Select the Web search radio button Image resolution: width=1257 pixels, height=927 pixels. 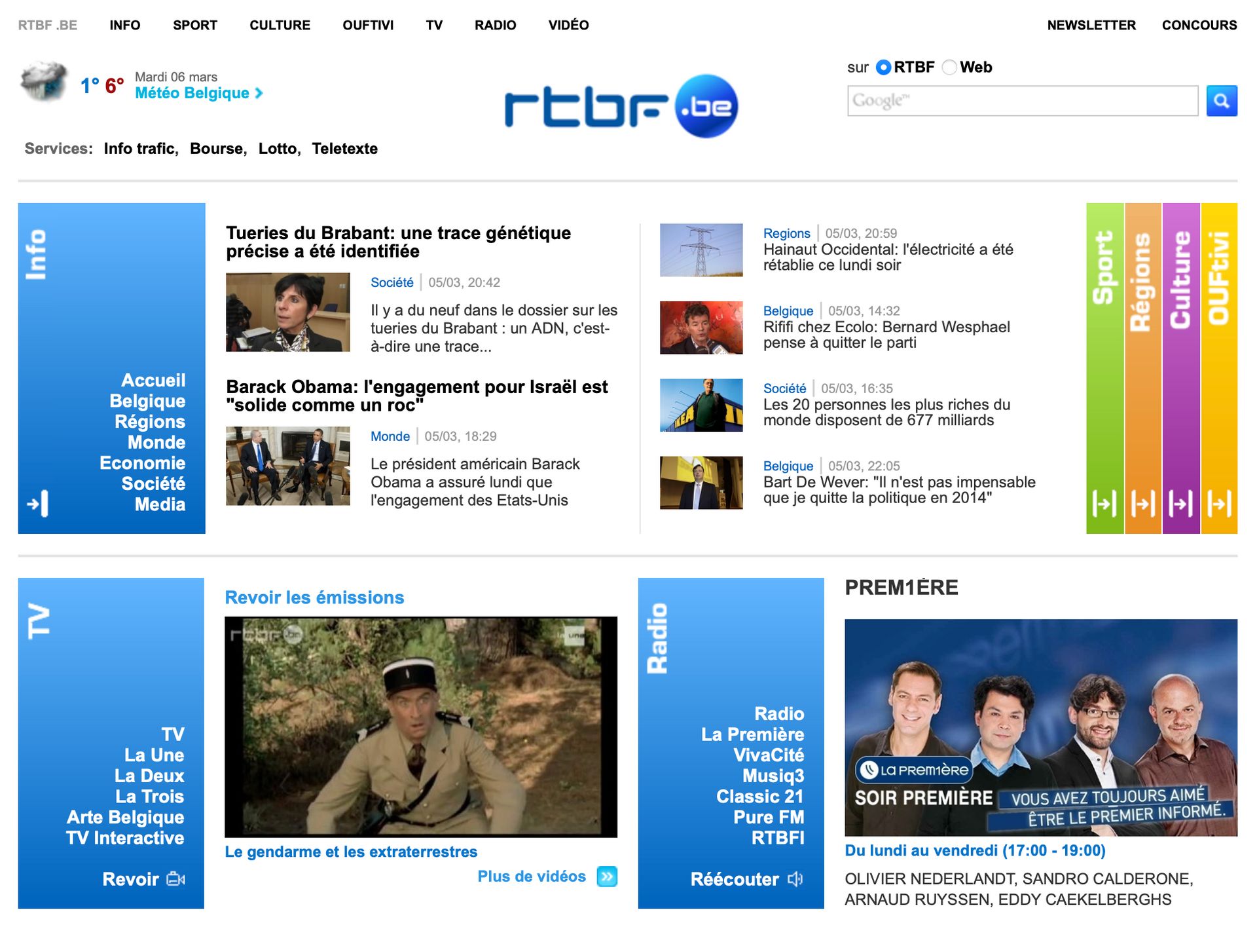coord(949,67)
